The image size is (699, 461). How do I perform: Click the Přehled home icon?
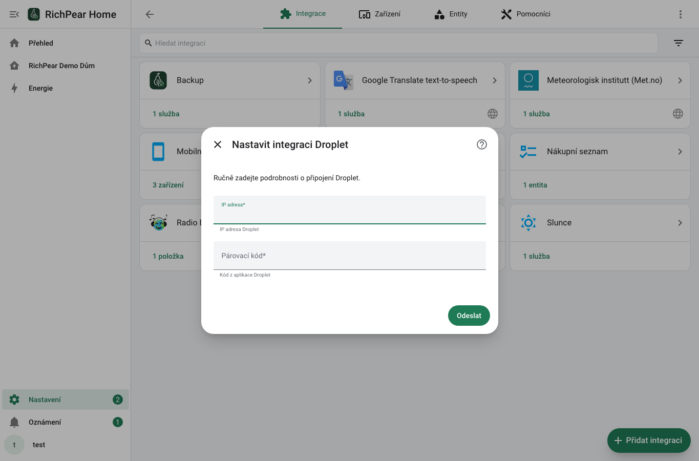[x=14, y=43]
